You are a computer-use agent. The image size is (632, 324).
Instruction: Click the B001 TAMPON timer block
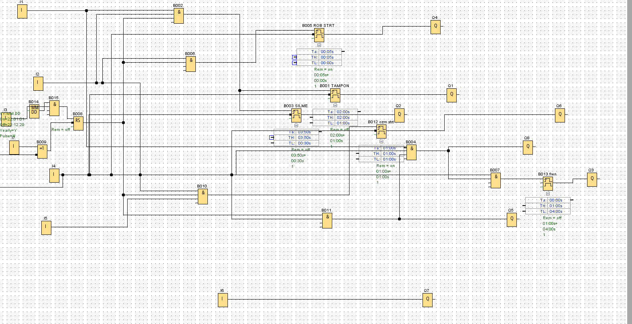pyautogui.click(x=335, y=95)
